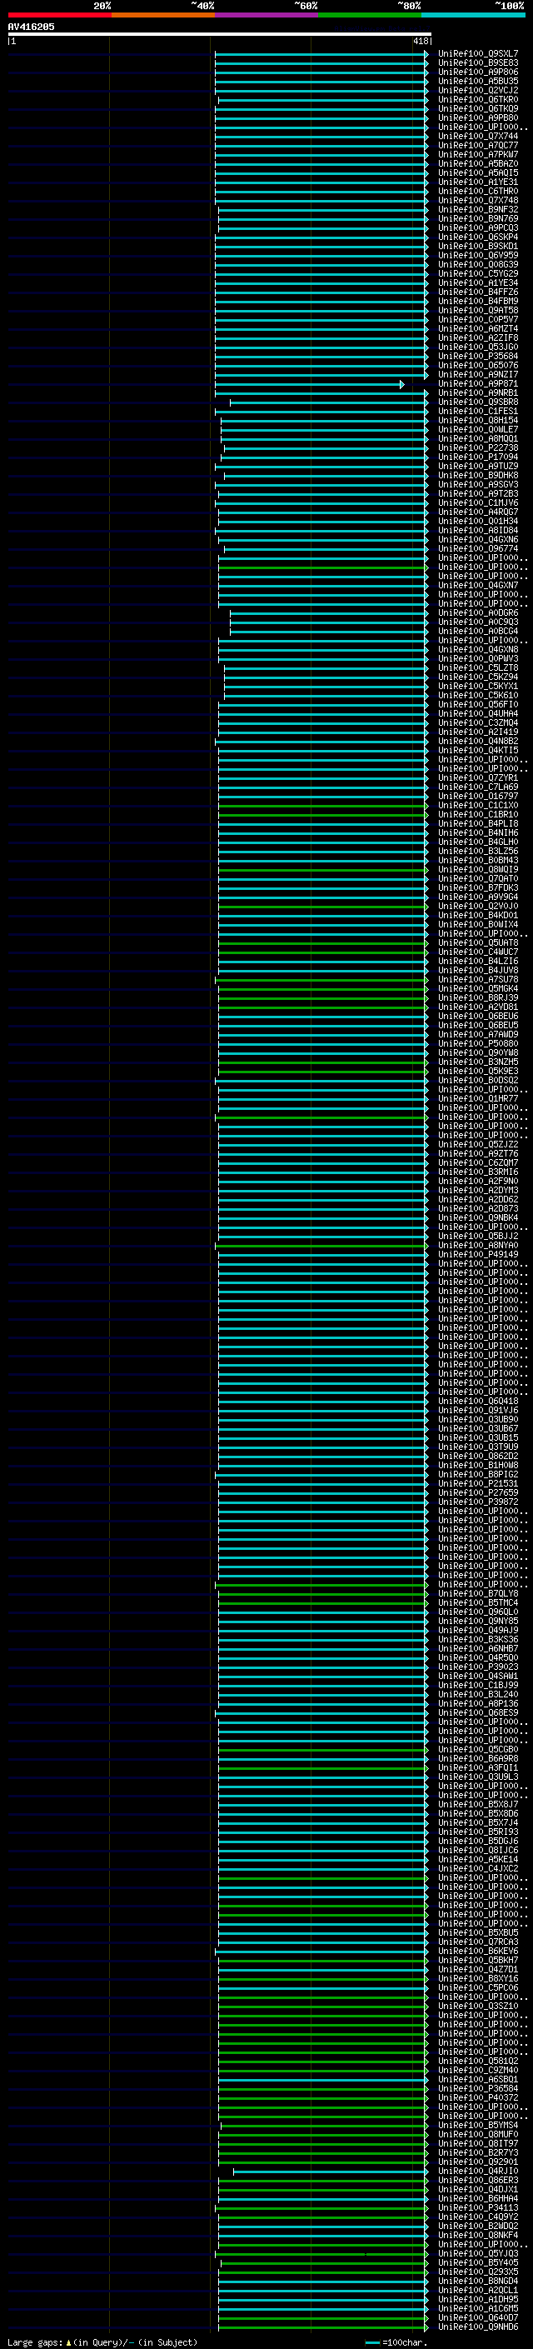
Task: Open hit UniRef100_A9ZT76
Action: pyautogui.click(x=477, y=1153)
